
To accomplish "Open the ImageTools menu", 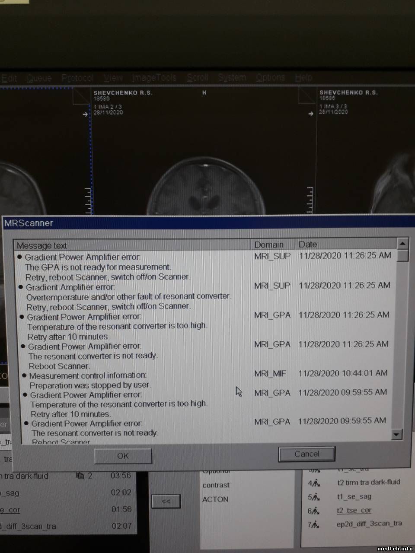I will [x=154, y=78].
